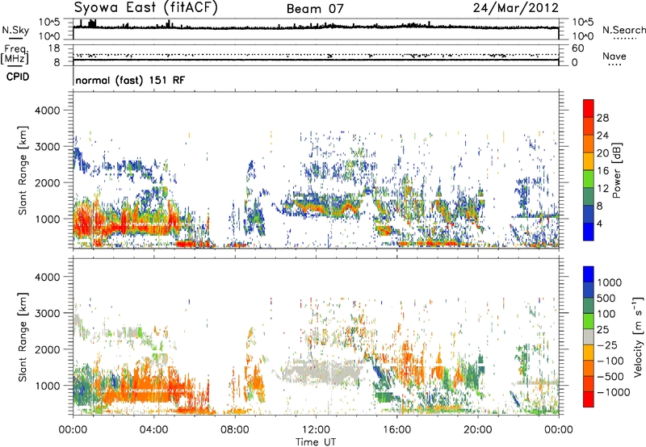This screenshot has height=447, width=646.
Task: Click the '12:00' time tick label
Action: (316, 430)
